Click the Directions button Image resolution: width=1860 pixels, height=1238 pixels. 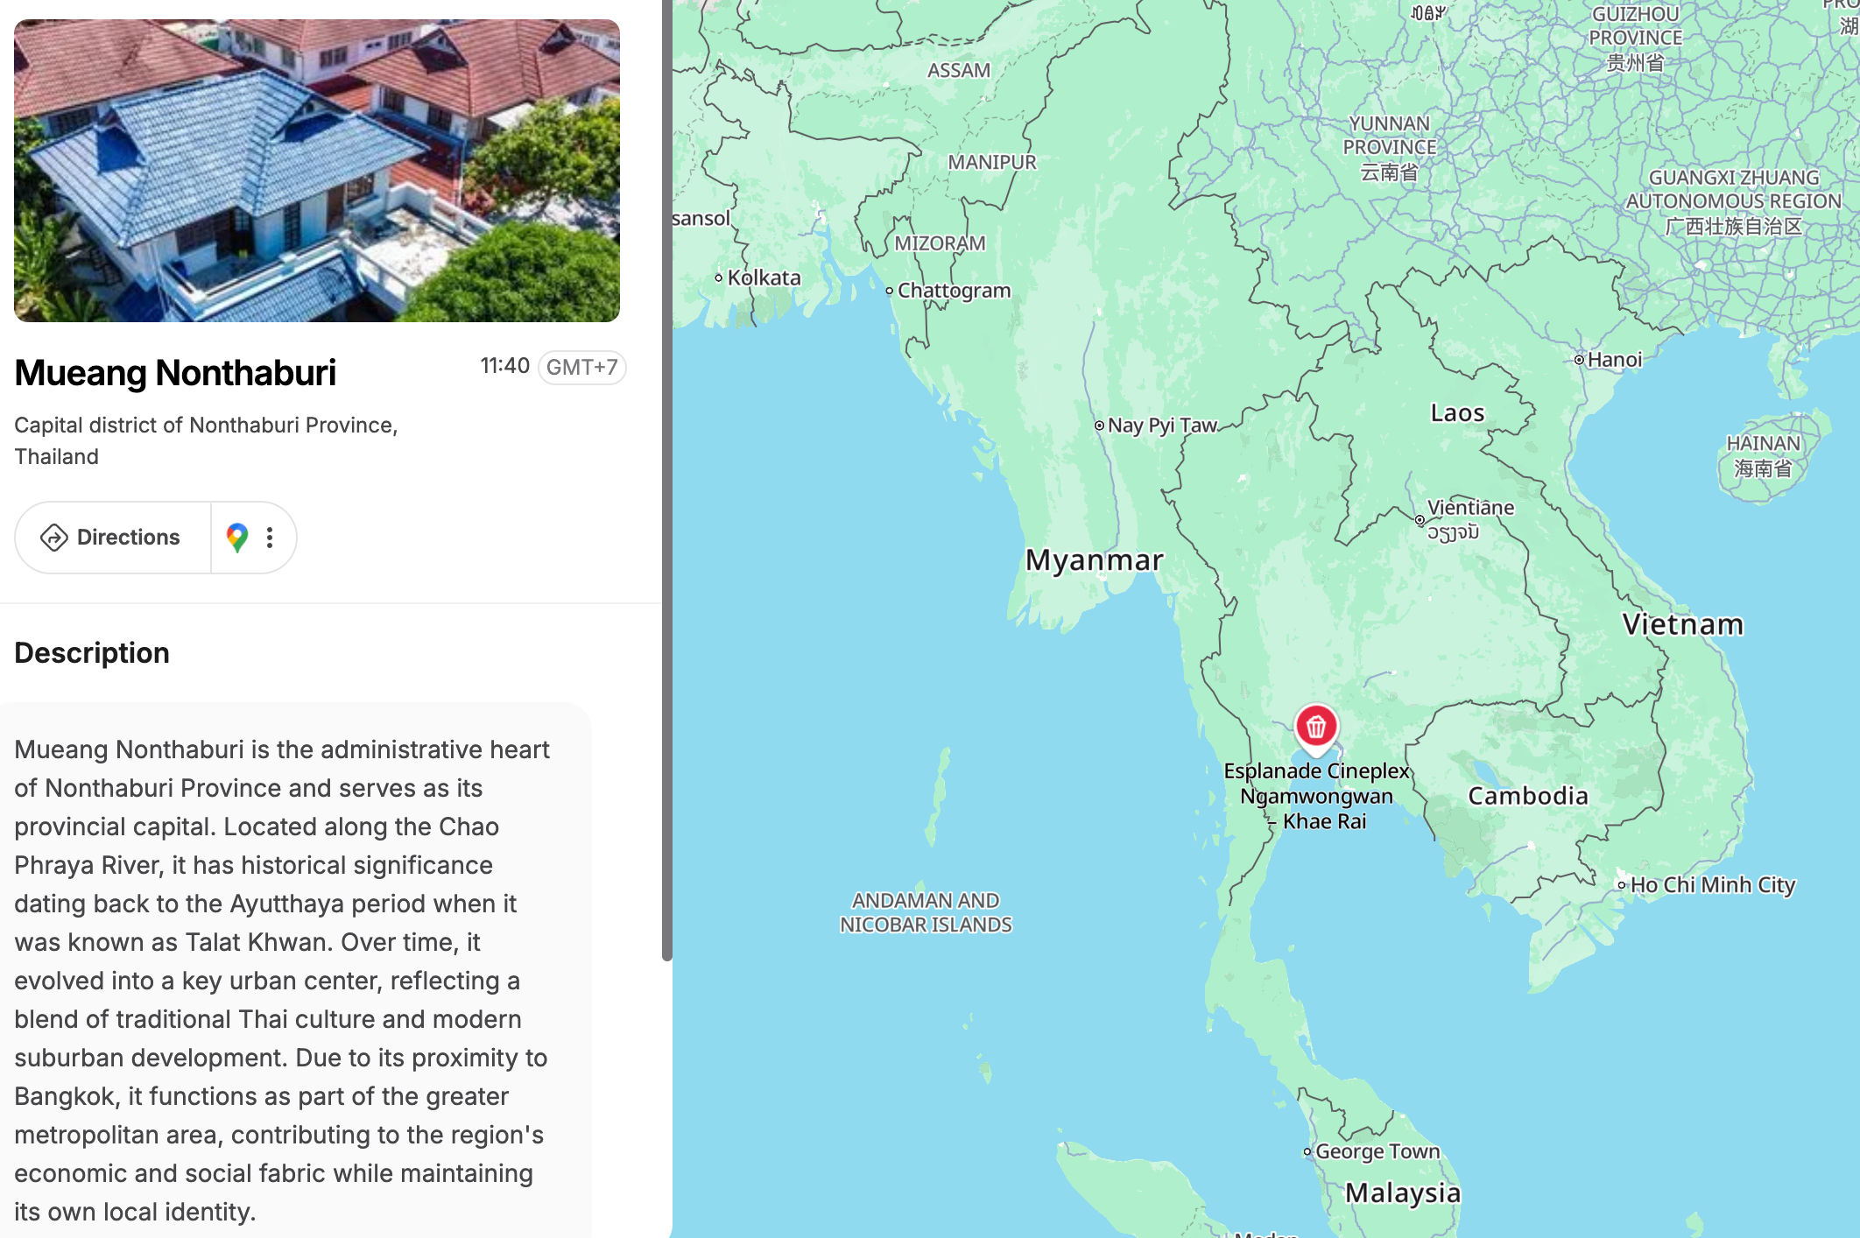(112, 538)
